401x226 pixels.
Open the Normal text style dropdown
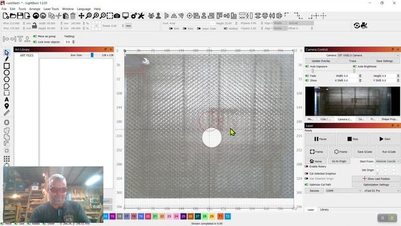(301, 23)
